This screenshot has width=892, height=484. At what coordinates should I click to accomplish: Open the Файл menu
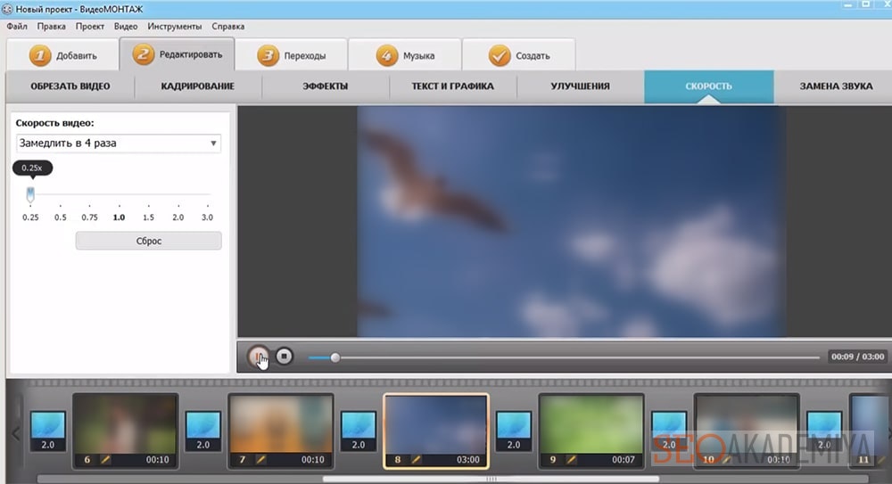pyautogui.click(x=16, y=27)
